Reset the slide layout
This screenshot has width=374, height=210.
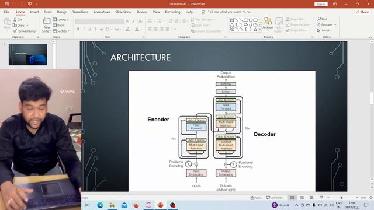pyautogui.click(x=59, y=25)
